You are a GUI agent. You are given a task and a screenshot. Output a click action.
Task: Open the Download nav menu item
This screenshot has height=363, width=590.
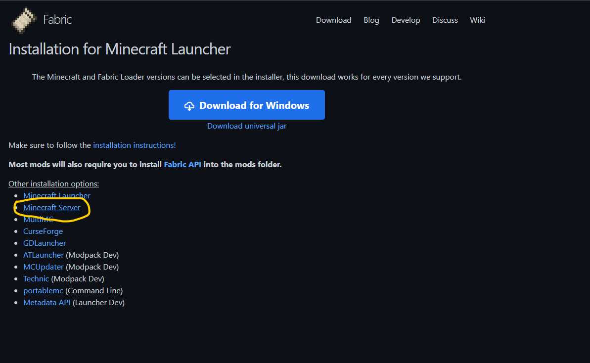[x=333, y=20]
